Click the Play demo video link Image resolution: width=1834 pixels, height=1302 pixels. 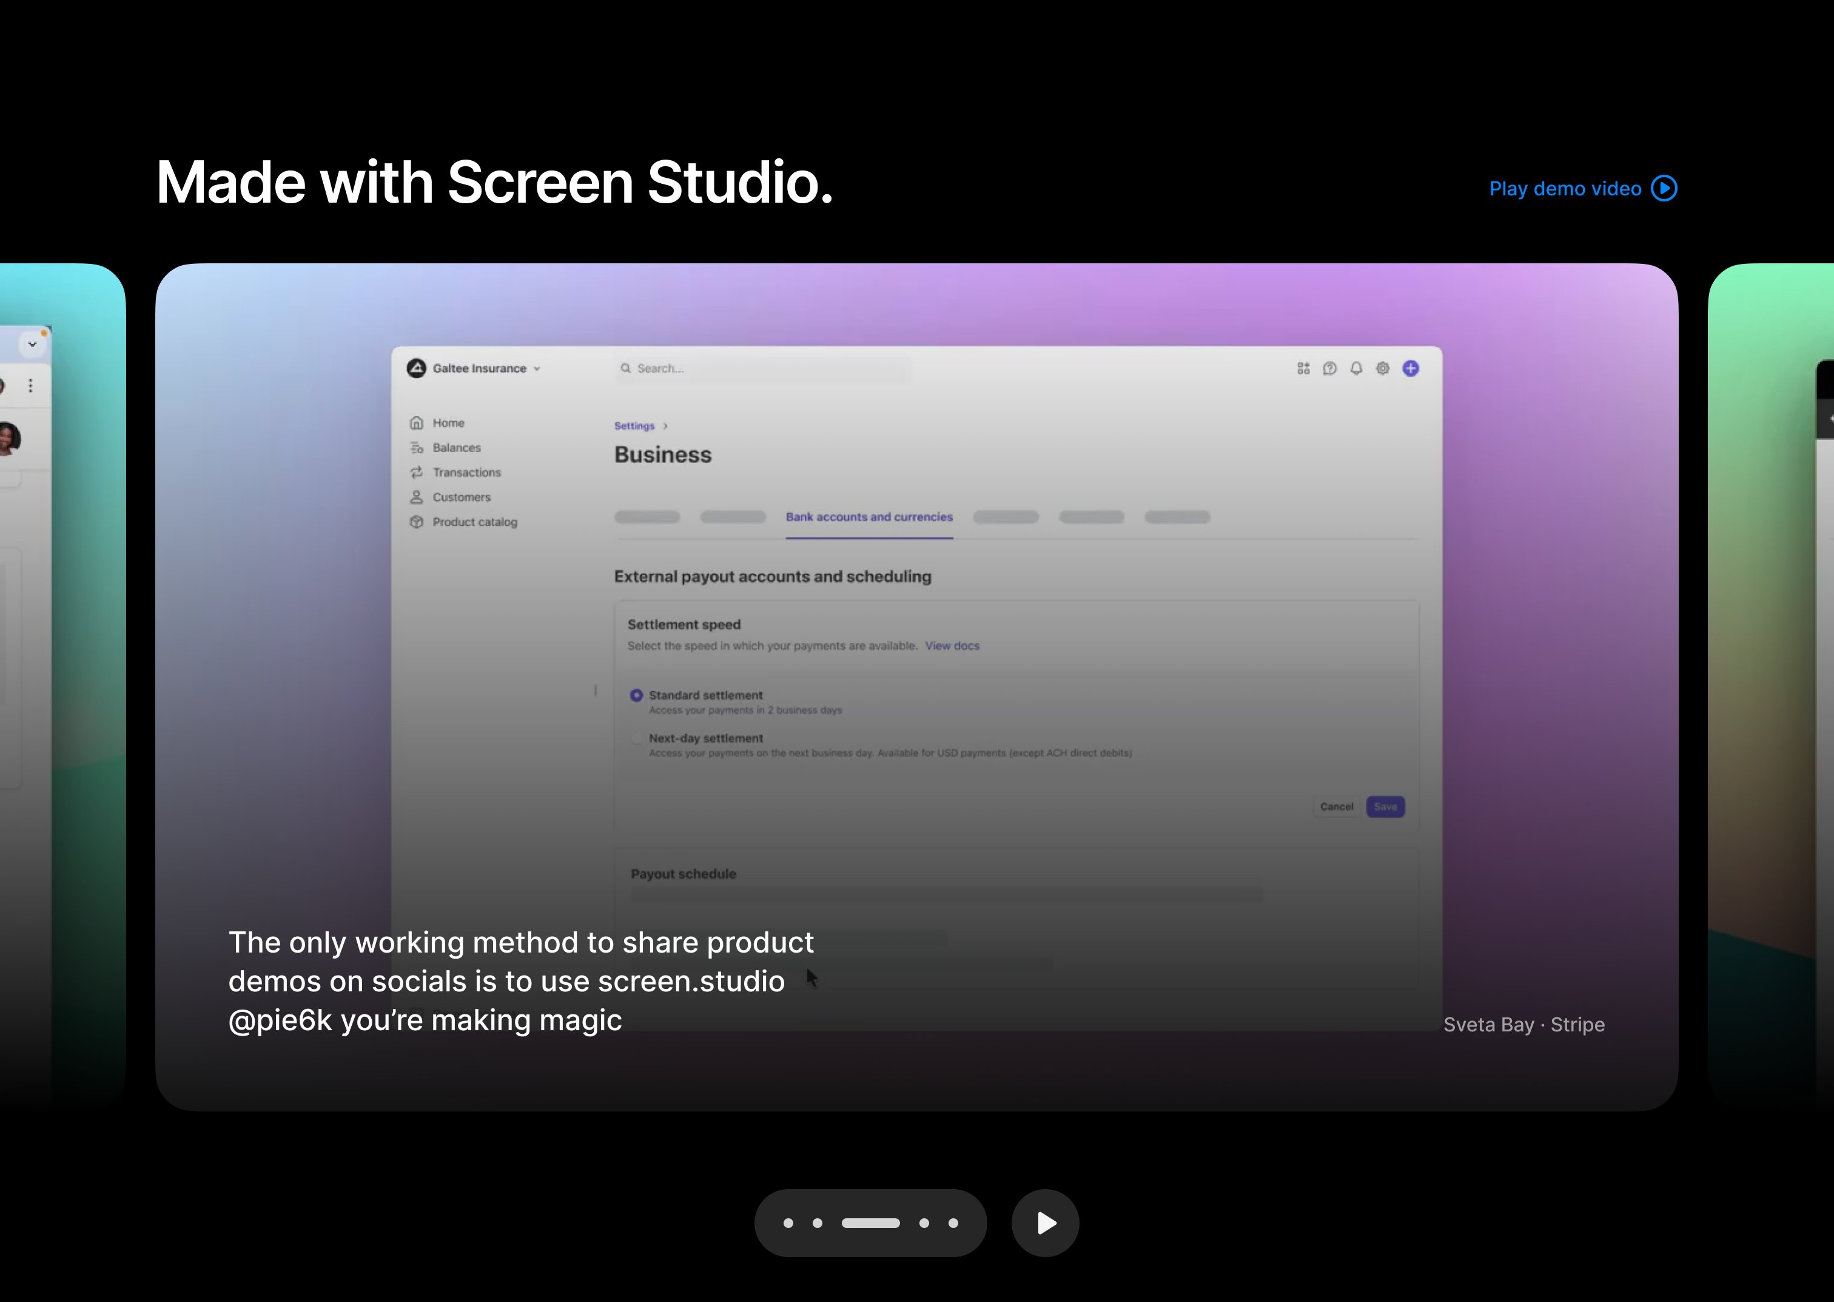1582,189
